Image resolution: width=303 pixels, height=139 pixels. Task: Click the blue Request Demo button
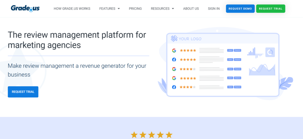(240, 9)
